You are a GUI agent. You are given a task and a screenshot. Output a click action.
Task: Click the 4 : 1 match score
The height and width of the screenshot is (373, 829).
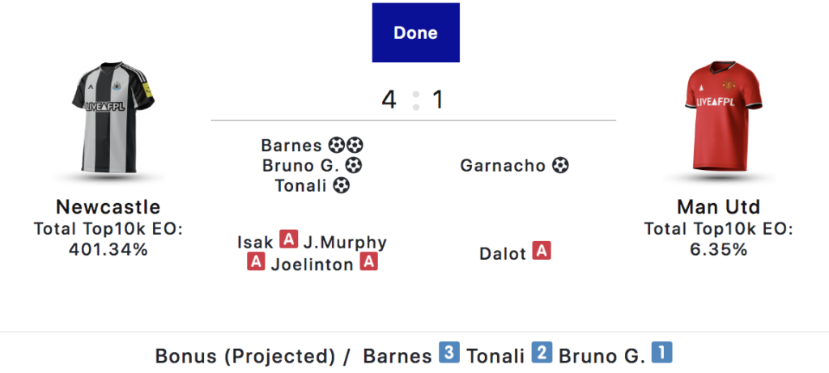click(x=412, y=100)
